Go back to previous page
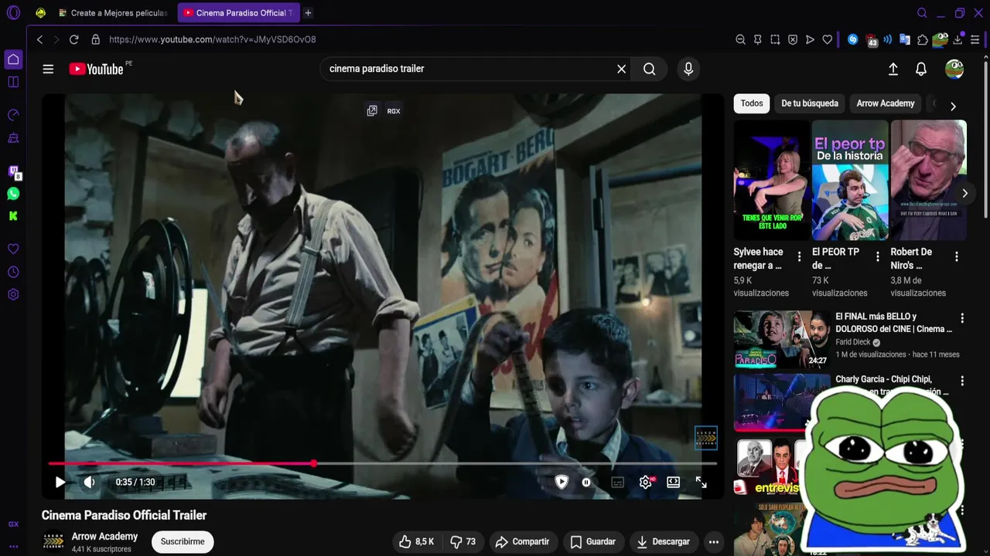Viewport: 990px width, 556px height. [39, 39]
